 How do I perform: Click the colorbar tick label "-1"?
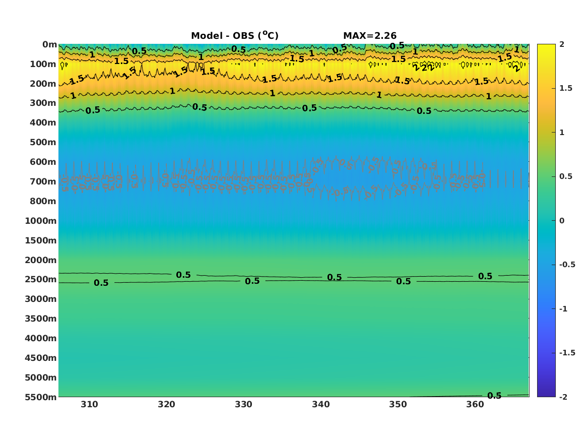tap(563, 308)
